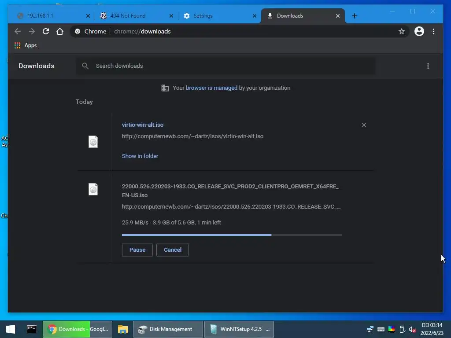Open the 22000.526 ISO source URL

click(231, 207)
